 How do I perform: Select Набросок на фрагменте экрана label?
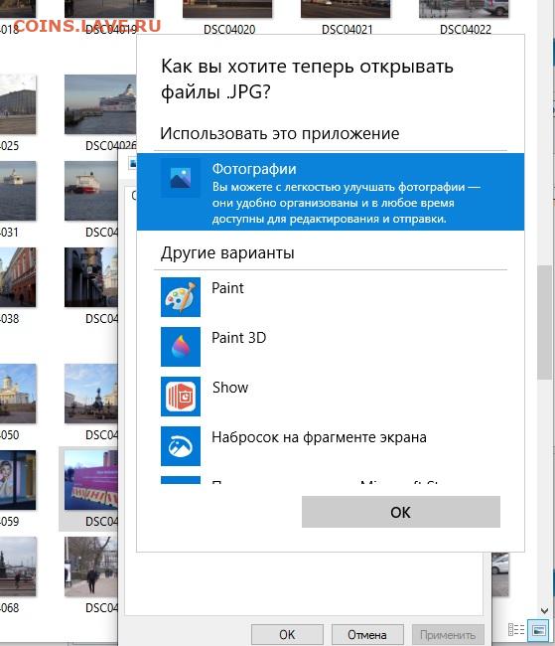(x=319, y=437)
